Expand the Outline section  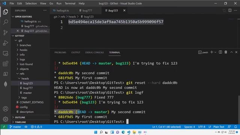(30, 117)
